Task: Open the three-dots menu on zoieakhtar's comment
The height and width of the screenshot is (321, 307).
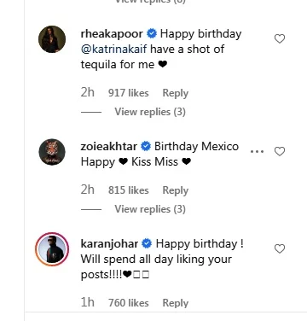Action: pos(258,151)
